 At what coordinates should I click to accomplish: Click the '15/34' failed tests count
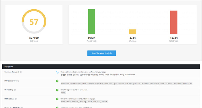coord(174,38)
